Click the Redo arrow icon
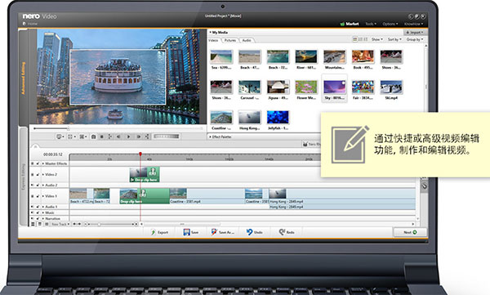The height and width of the screenshot is (295, 490). click(282, 232)
